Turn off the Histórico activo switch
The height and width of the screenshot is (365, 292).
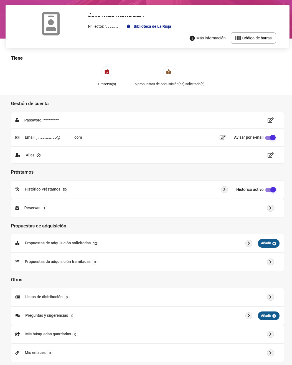point(270,190)
